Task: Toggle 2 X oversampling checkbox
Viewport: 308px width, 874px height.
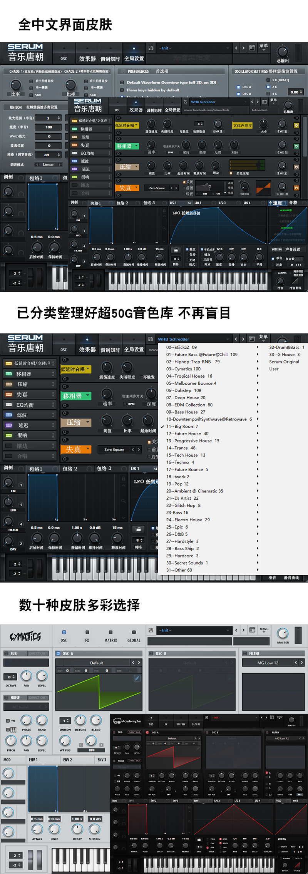Action: (268, 87)
